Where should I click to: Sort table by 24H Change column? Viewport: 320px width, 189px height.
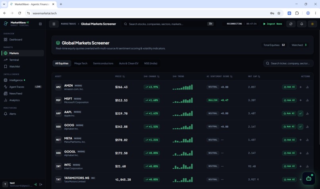click(151, 76)
